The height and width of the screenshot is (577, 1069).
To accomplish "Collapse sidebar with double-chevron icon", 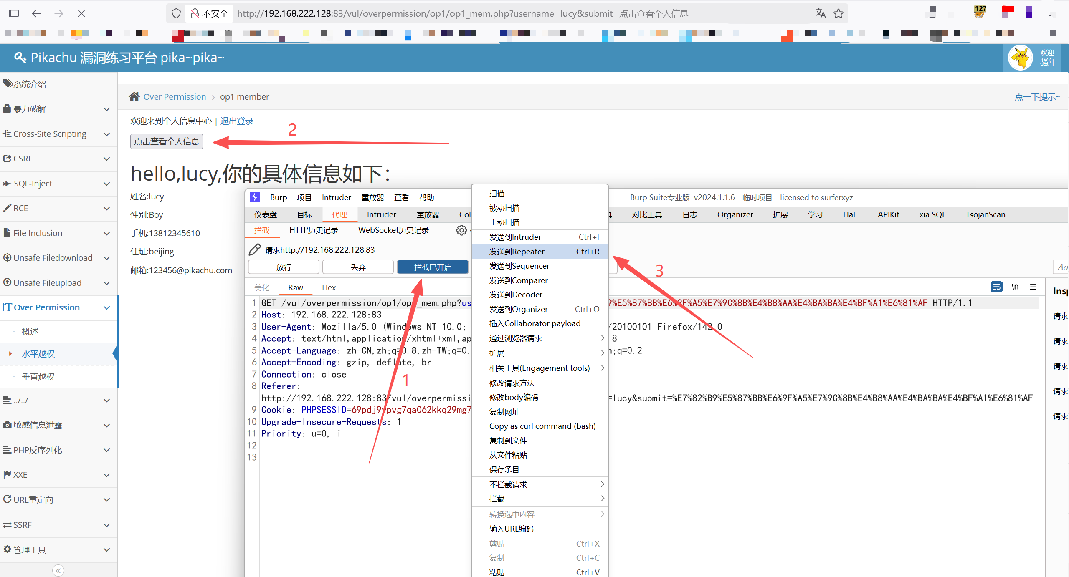I will (x=58, y=570).
